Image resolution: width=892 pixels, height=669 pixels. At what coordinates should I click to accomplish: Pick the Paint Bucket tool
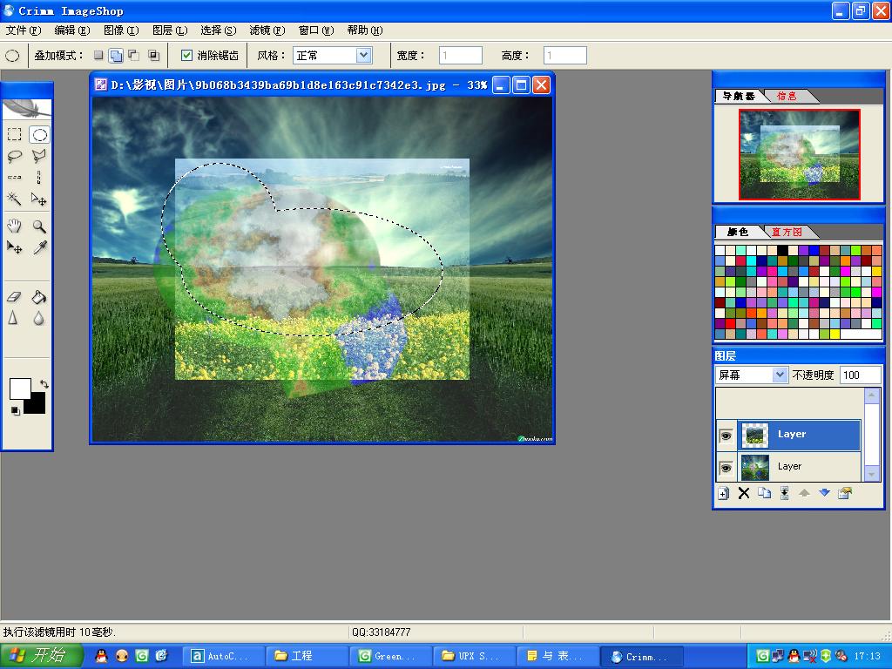[38, 297]
